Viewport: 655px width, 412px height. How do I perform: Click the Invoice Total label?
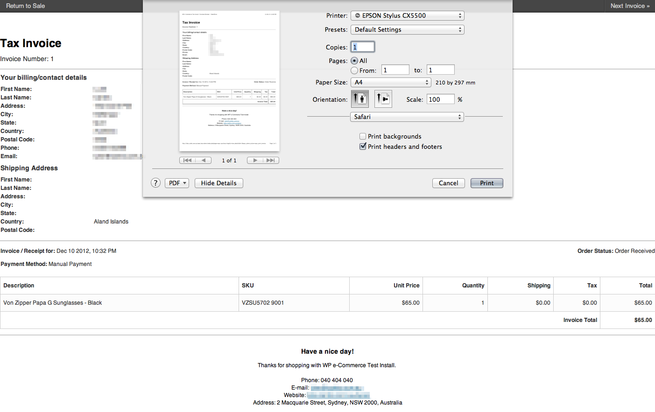580,320
